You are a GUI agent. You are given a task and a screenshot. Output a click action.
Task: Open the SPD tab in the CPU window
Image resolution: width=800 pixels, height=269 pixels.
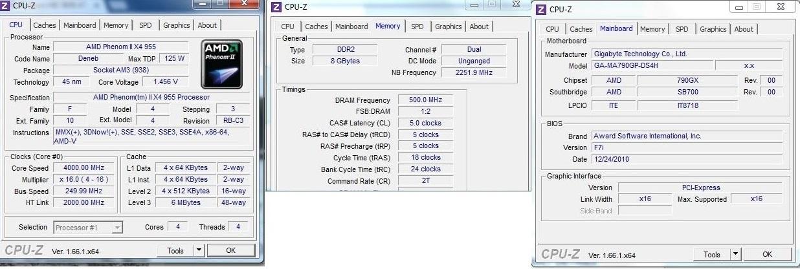pos(146,25)
